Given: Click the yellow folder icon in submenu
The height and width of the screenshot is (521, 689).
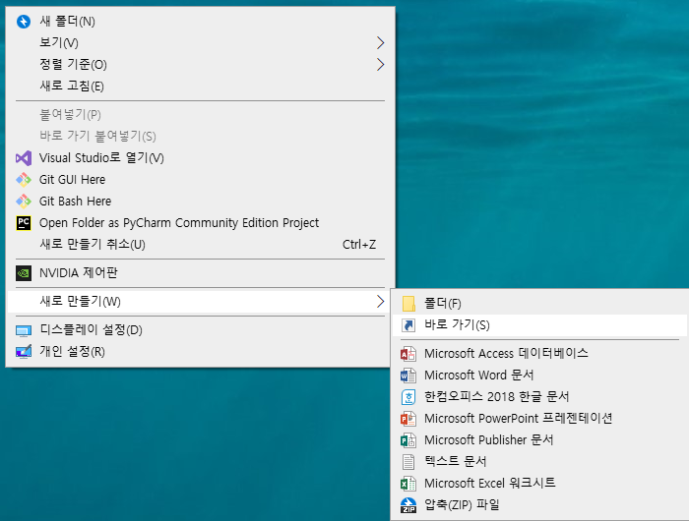Looking at the screenshot, I should [408, 304].
